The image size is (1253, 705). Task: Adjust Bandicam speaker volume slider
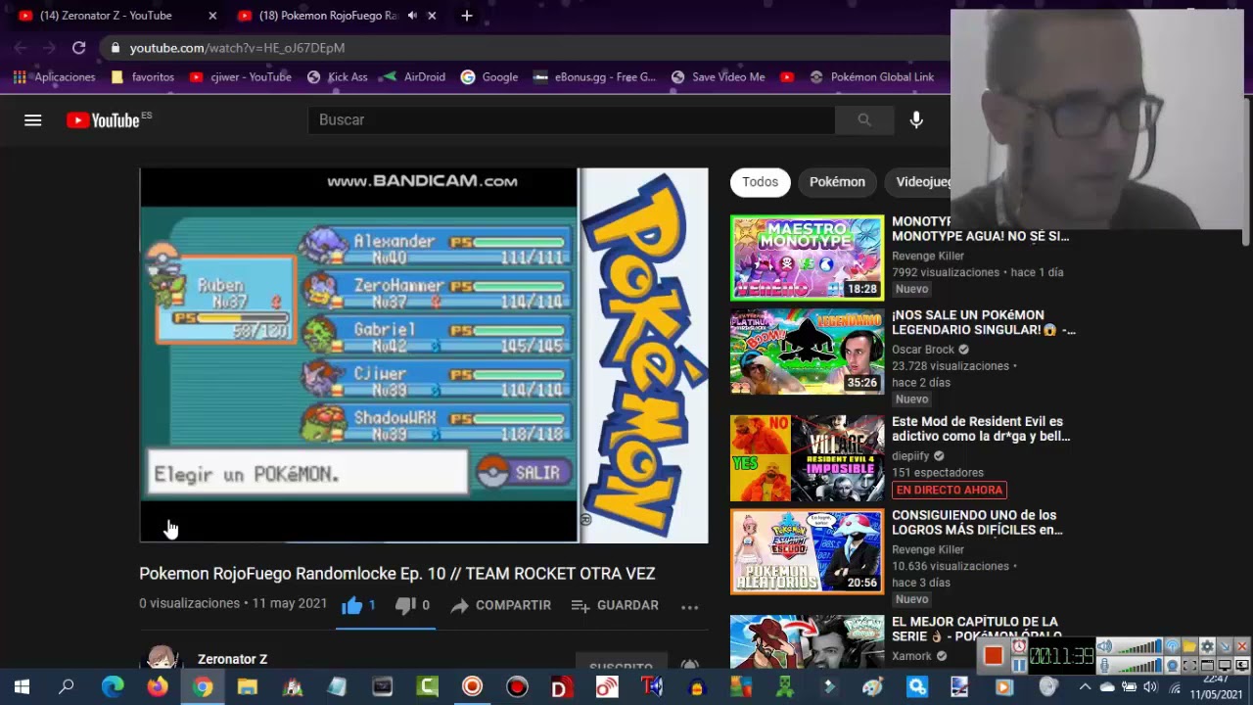(x=1140, y=646)
